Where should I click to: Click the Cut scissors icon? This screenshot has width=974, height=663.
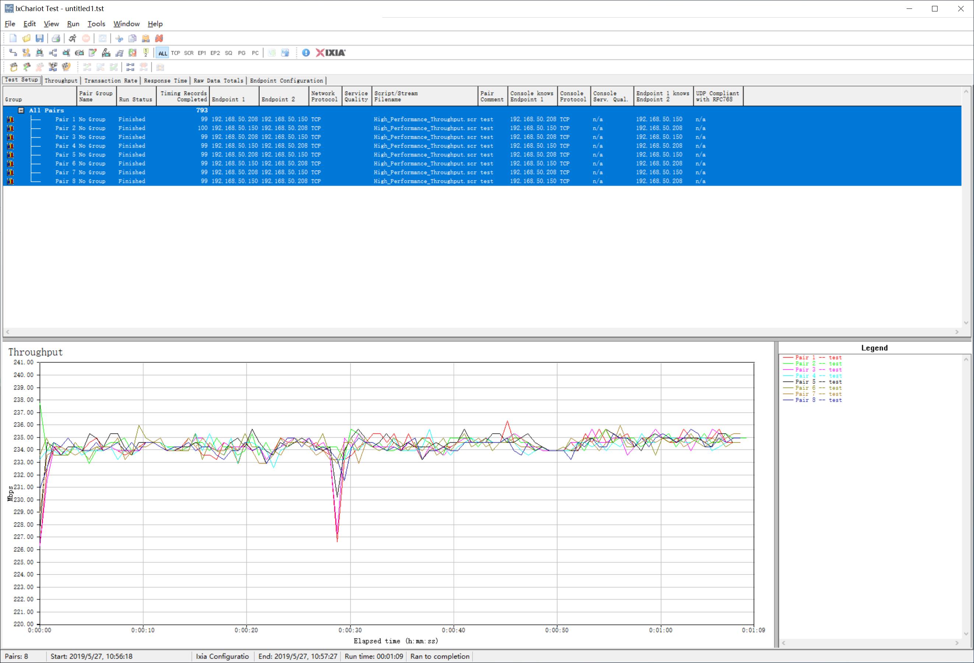tap(119, 39)
